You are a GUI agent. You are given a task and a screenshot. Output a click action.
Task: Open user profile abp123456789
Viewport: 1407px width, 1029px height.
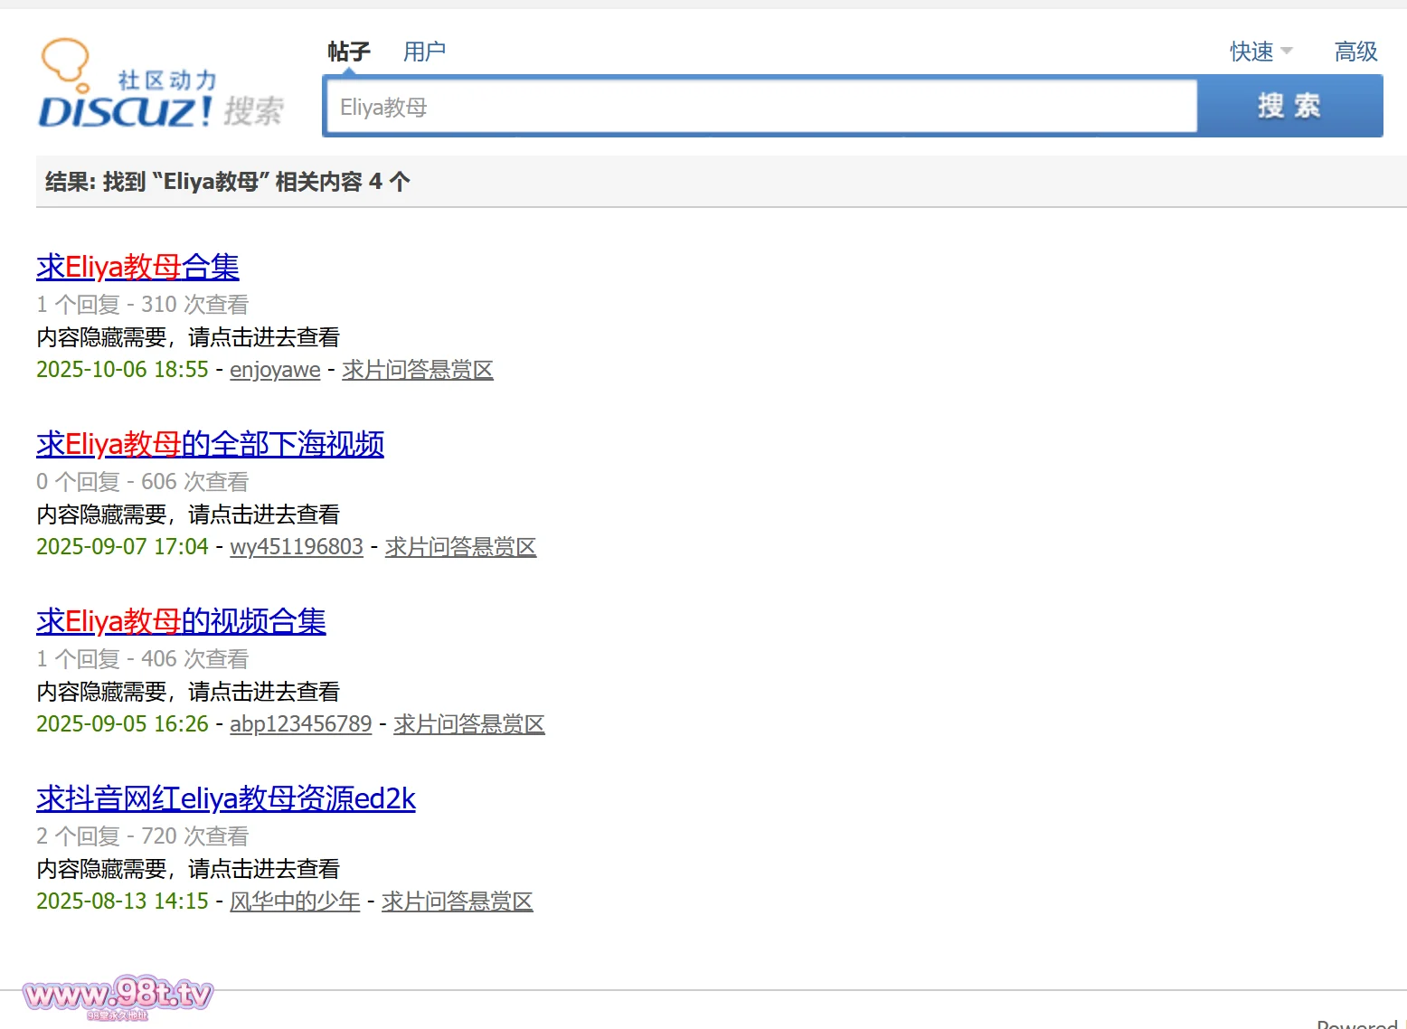300,724
